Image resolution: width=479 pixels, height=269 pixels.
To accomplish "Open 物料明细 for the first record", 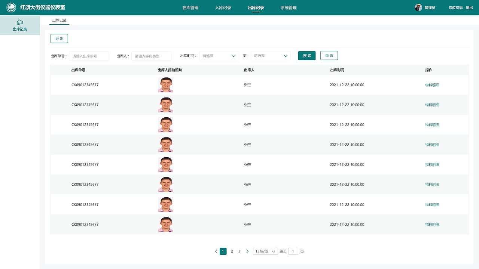I will pyautogui.click(x=432, y=85).
